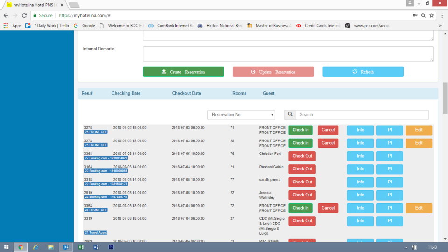The width and height of the screenshot is (448, 252).
Task: Open Info for CDC reservation 3319
Action: (x=360, y=221)
